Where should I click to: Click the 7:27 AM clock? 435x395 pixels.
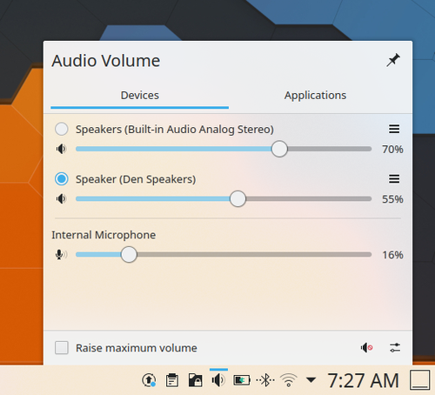point(363,380)
